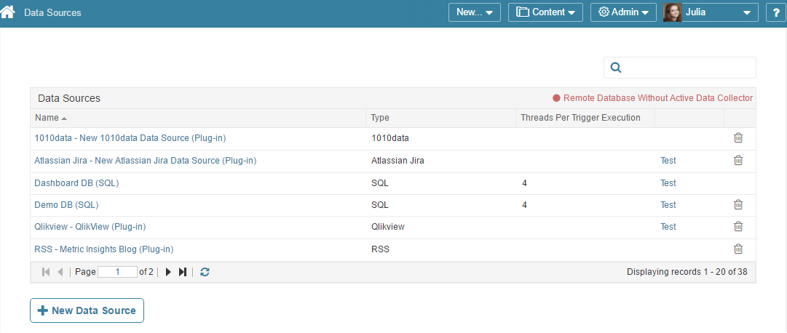Click the RSS type cell
The image size is (787, 333).
(x=380, y=249)
